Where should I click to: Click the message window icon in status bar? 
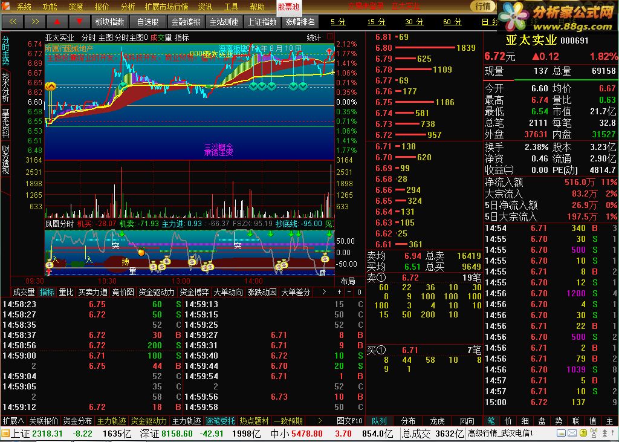tap(561, 433)
